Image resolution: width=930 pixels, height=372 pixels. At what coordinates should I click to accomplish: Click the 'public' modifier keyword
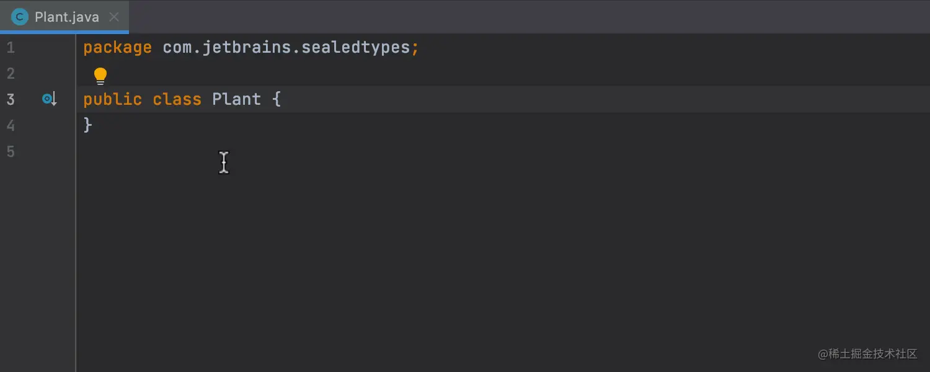tap(112, 99)
